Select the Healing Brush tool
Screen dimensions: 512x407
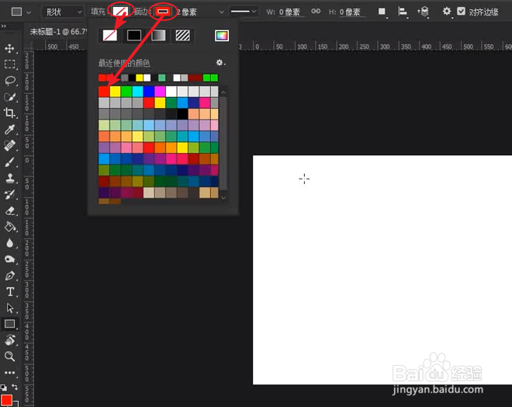9,145
